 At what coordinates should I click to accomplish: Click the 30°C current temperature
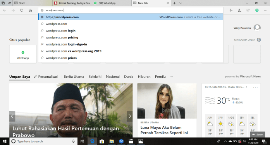pos(224,101)
